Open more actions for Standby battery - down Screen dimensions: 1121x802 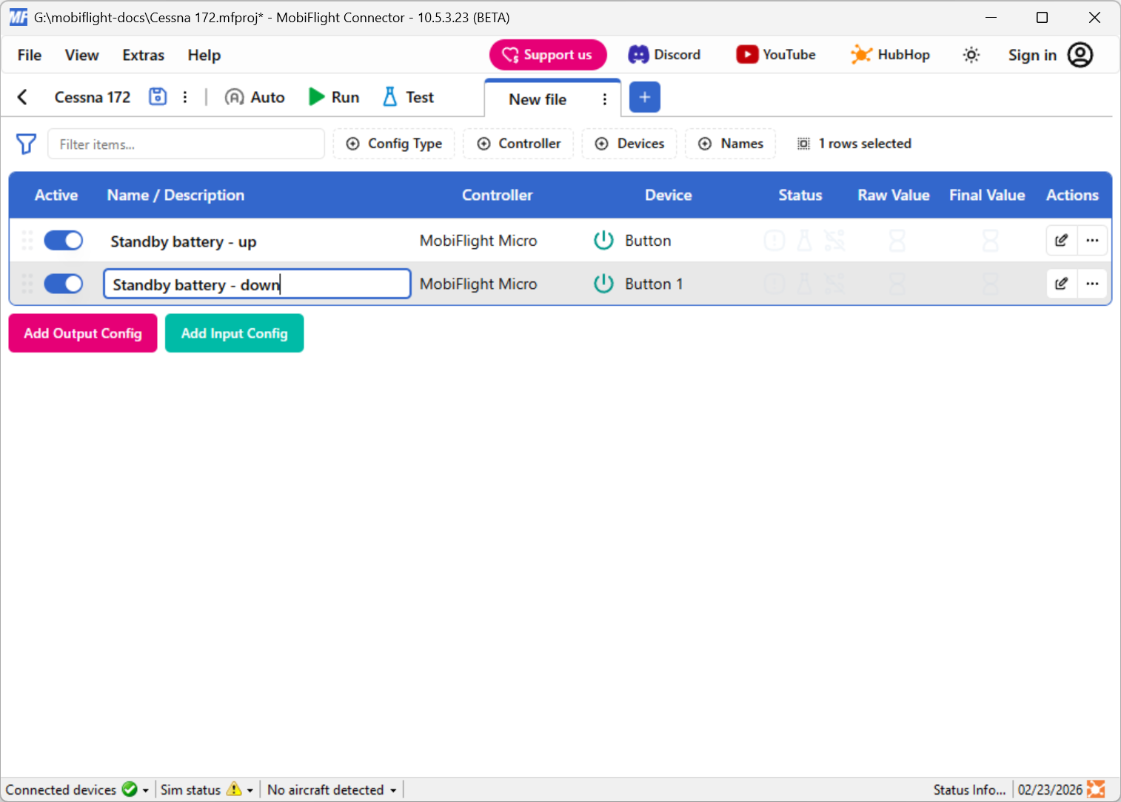pyautogui.click(x=1092, y=284)
